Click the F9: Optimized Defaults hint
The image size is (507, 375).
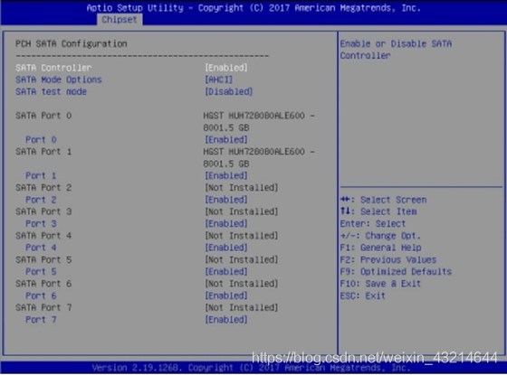pos(397,272)
